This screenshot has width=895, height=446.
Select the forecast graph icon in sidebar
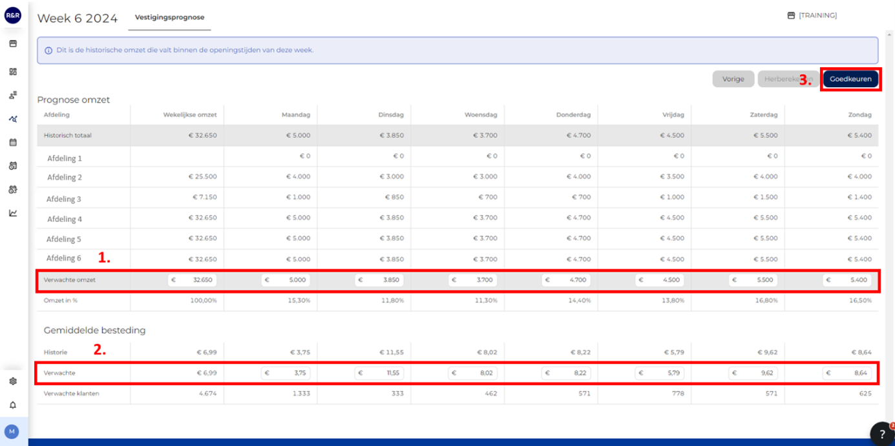(13, 119)
